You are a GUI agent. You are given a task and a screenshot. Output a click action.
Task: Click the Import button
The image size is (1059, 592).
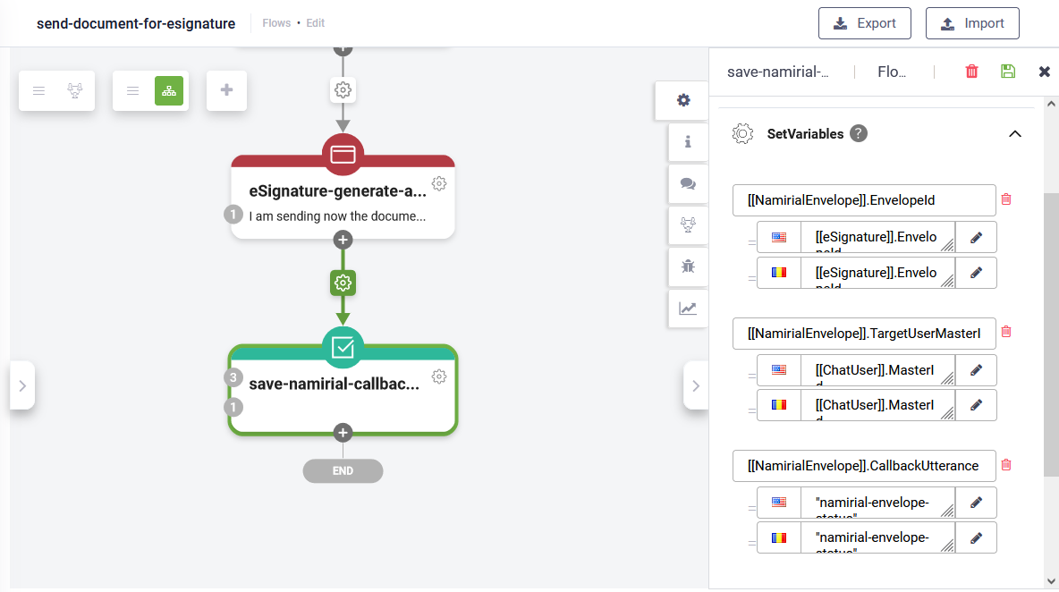pos(971,23)
